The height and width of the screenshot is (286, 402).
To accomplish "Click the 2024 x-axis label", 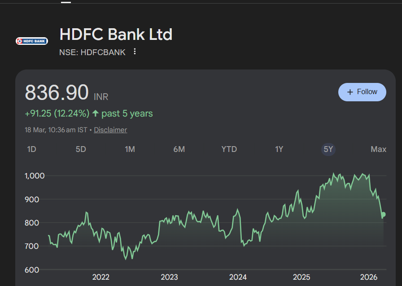I will [238, 277].
